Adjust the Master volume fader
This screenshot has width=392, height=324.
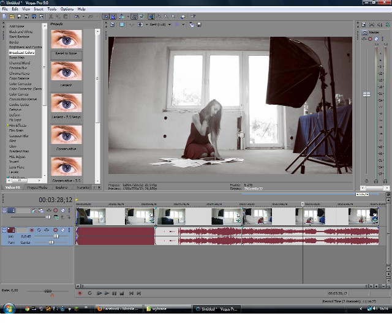(366, 94)
